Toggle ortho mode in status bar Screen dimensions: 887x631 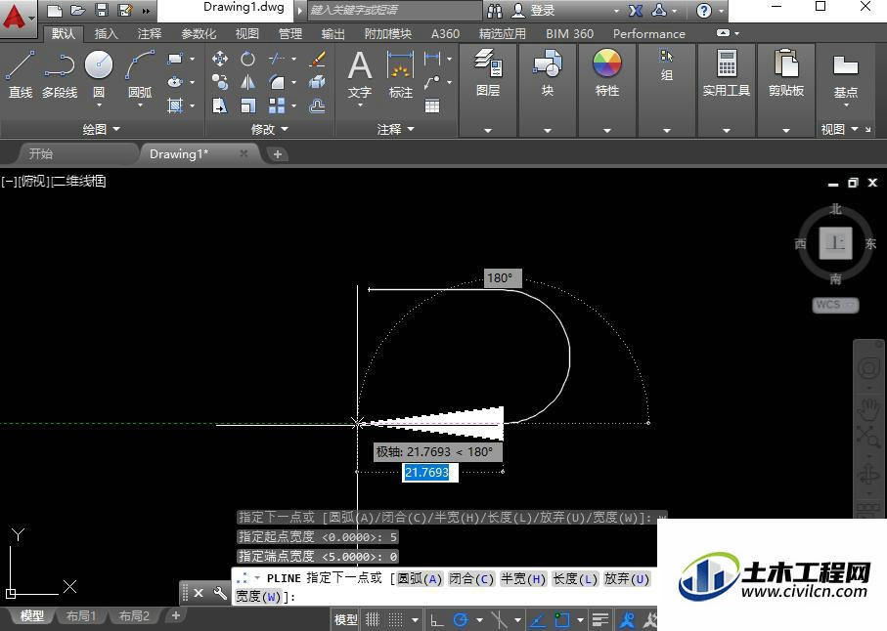(x=437, y=619)
